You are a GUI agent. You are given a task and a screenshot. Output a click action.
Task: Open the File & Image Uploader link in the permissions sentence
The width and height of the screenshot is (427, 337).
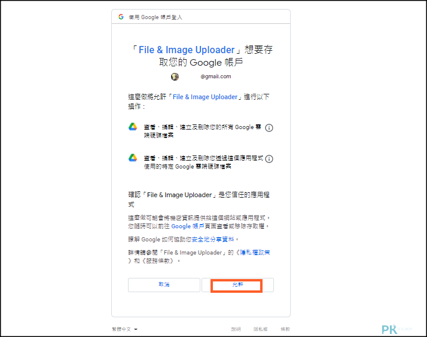(205, 97)
